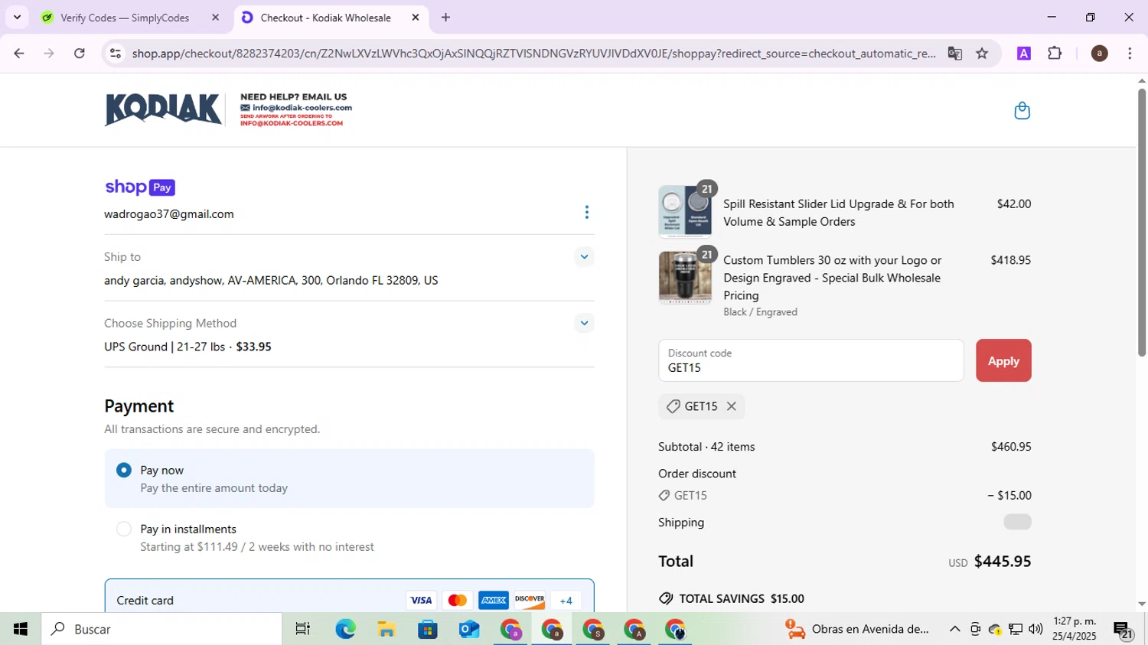Open the Obras en Avenida news widget

tap(857, 629)
